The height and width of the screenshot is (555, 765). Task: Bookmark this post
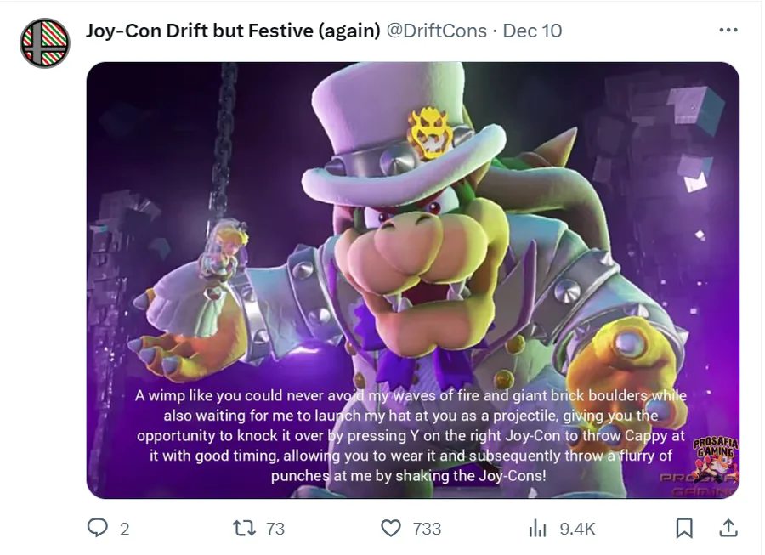coord(684,528)
